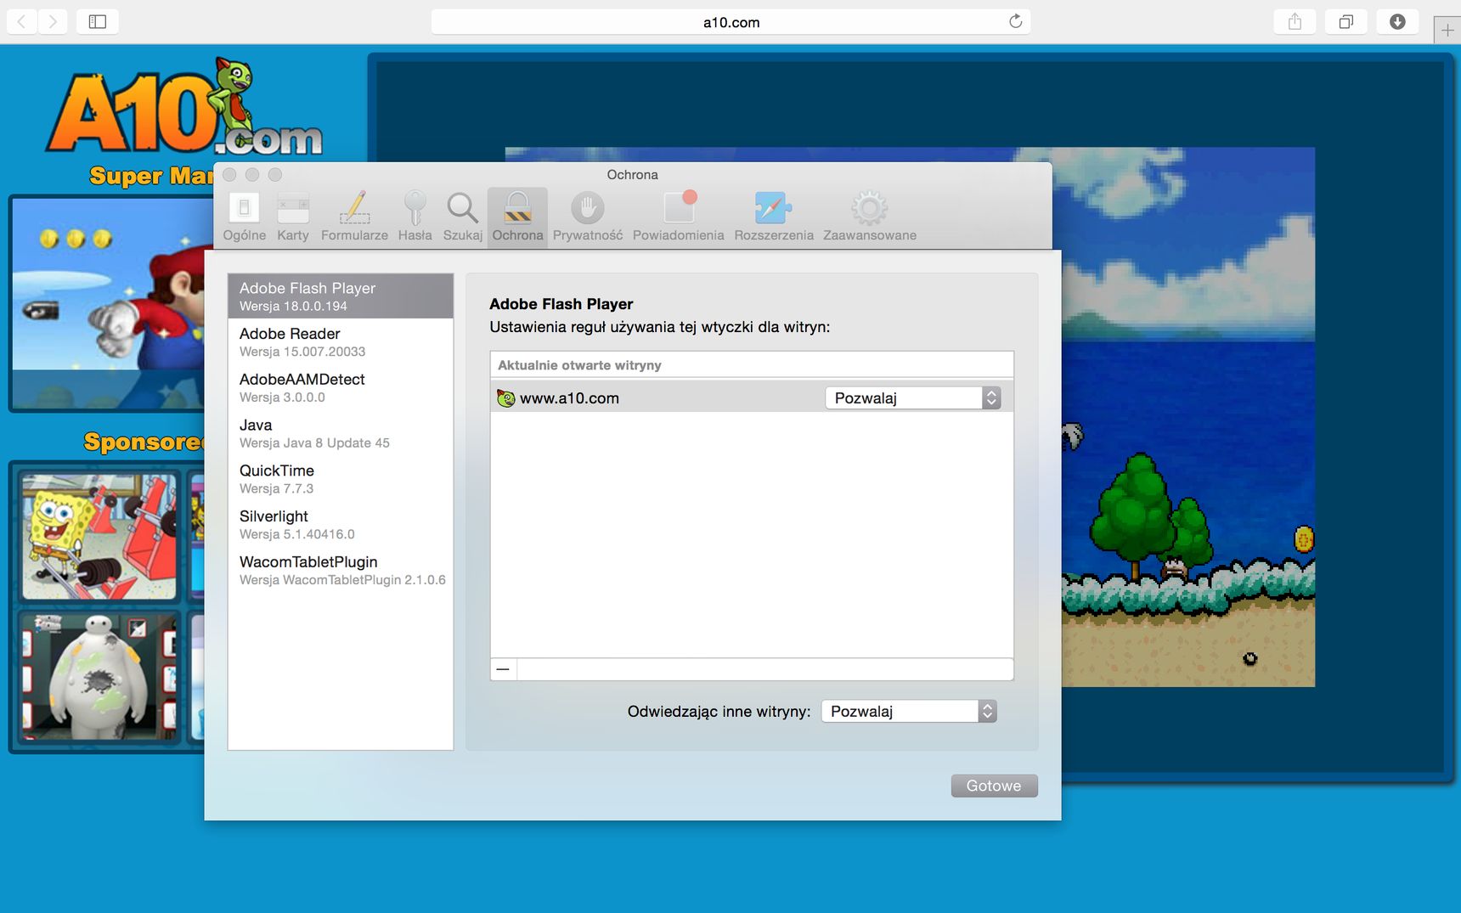Open the Baymax sponsored game thumbnail
Screen dimensions: 1461x913
99,676
